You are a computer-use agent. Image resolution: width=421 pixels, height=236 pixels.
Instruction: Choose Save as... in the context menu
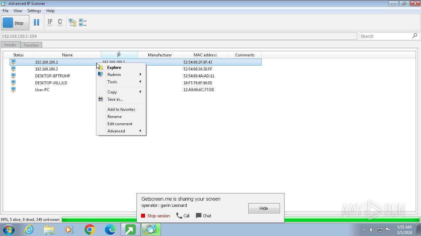(121, 99)
